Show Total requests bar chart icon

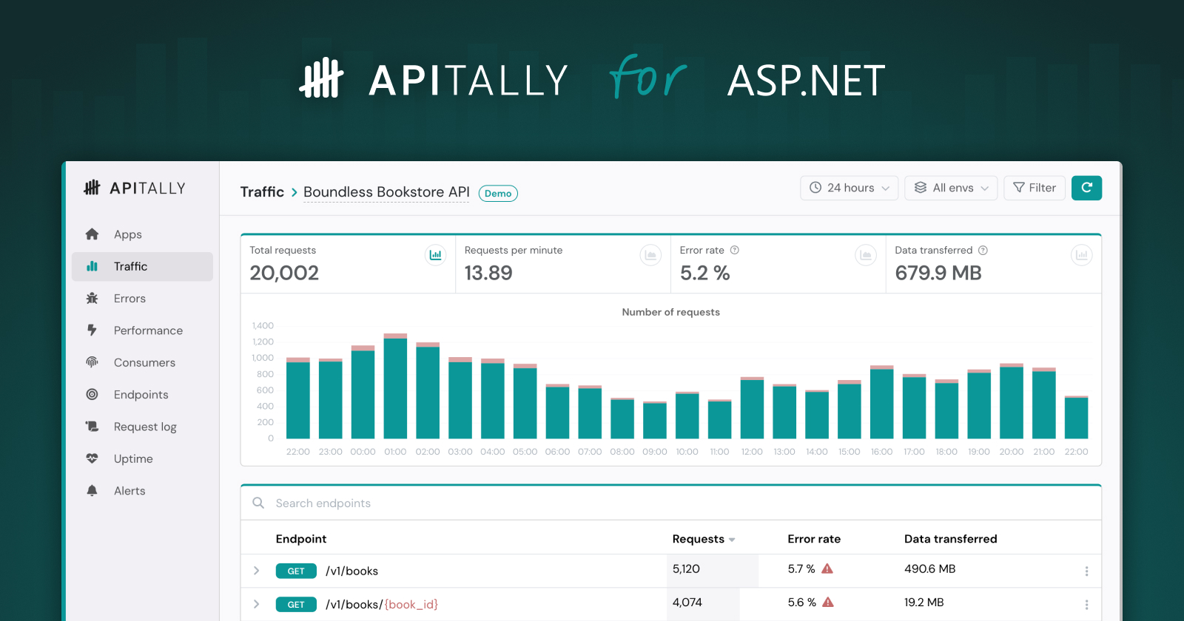(x=435, y=255)
